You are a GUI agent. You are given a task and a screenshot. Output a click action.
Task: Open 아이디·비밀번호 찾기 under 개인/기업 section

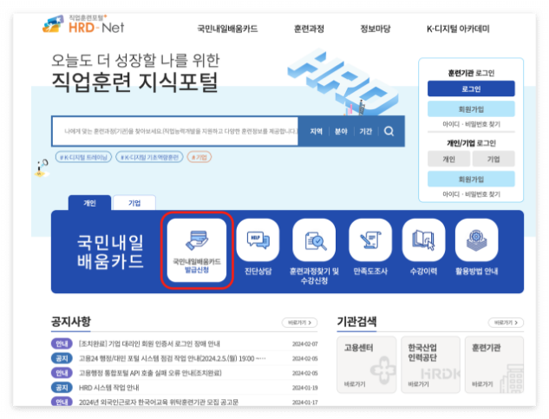[x=471, y=194]
